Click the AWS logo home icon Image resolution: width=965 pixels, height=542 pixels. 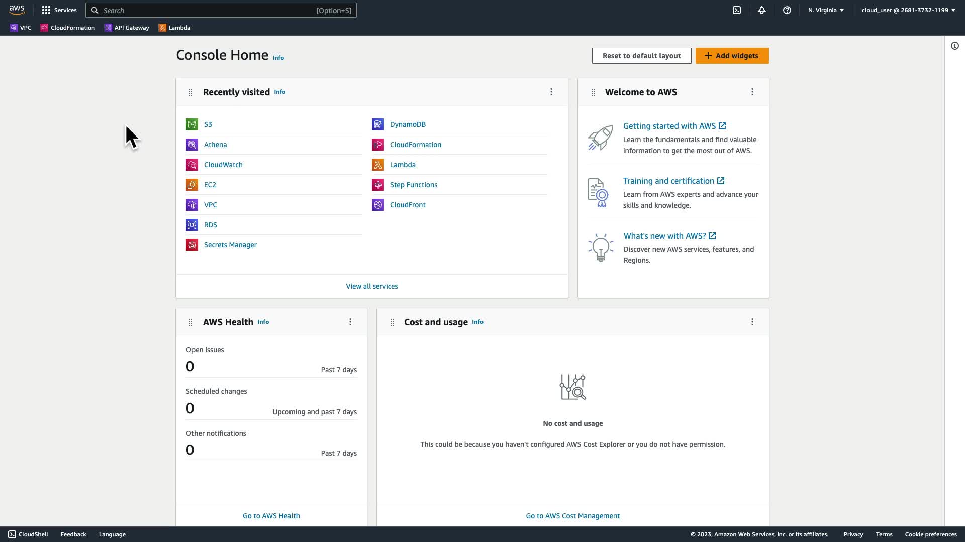17,10
